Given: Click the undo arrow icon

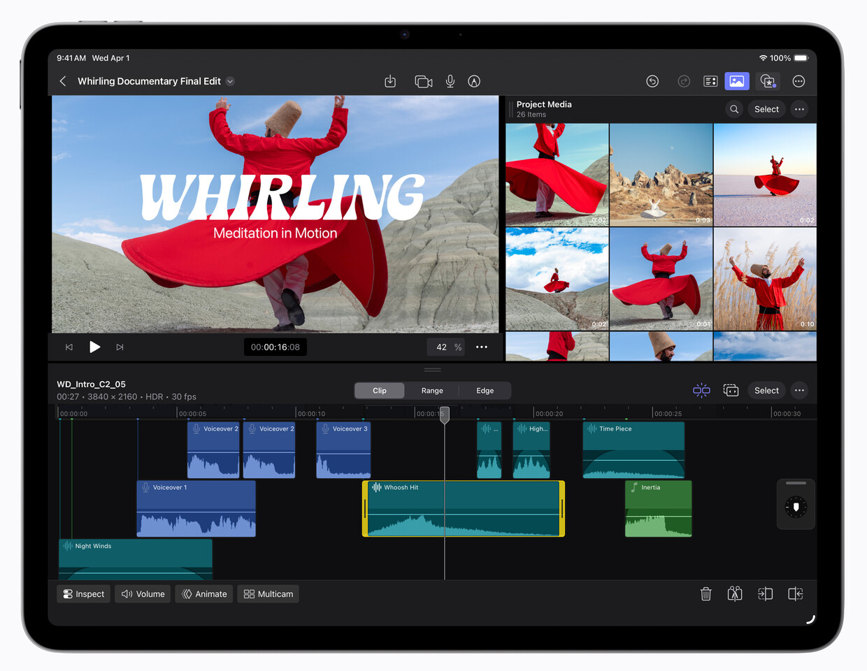Looking at the screenshot, I should click(x=652, y=82).
